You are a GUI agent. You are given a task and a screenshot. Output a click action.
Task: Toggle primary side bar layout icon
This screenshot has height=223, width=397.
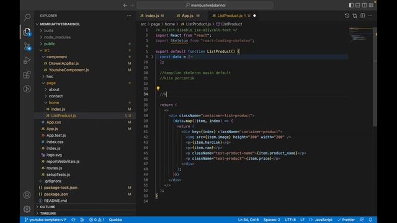click(x=351, y=5)
